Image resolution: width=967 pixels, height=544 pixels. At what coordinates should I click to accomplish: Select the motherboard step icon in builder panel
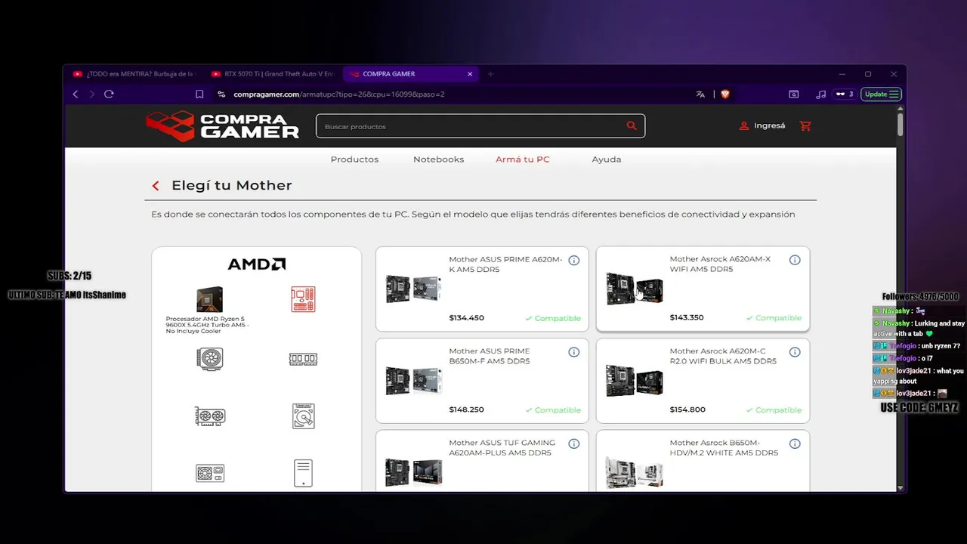[x=303, y=299]
